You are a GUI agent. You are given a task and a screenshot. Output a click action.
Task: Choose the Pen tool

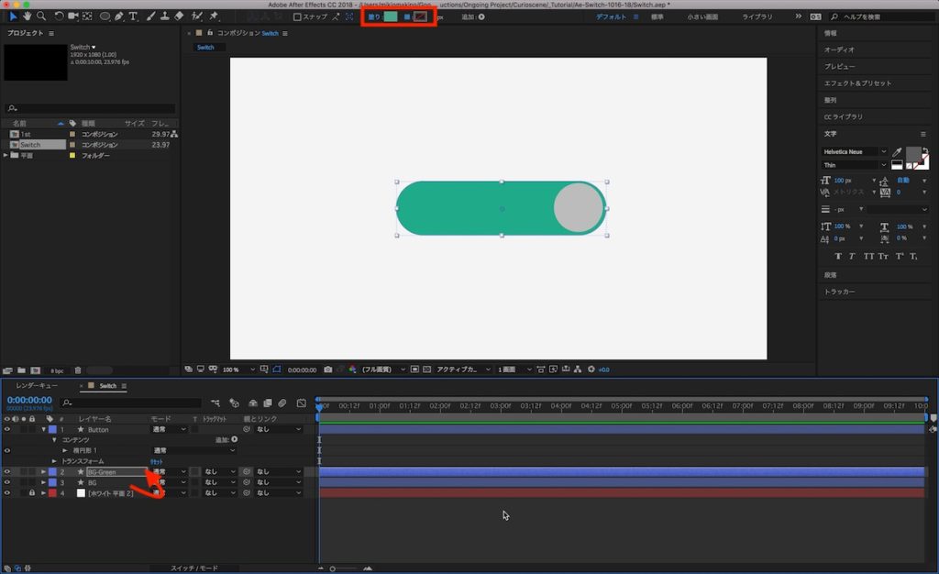(119, 17)
